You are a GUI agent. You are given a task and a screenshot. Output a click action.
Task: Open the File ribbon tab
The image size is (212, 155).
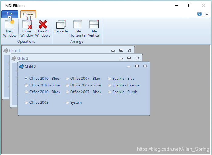(x=10, y=14)
